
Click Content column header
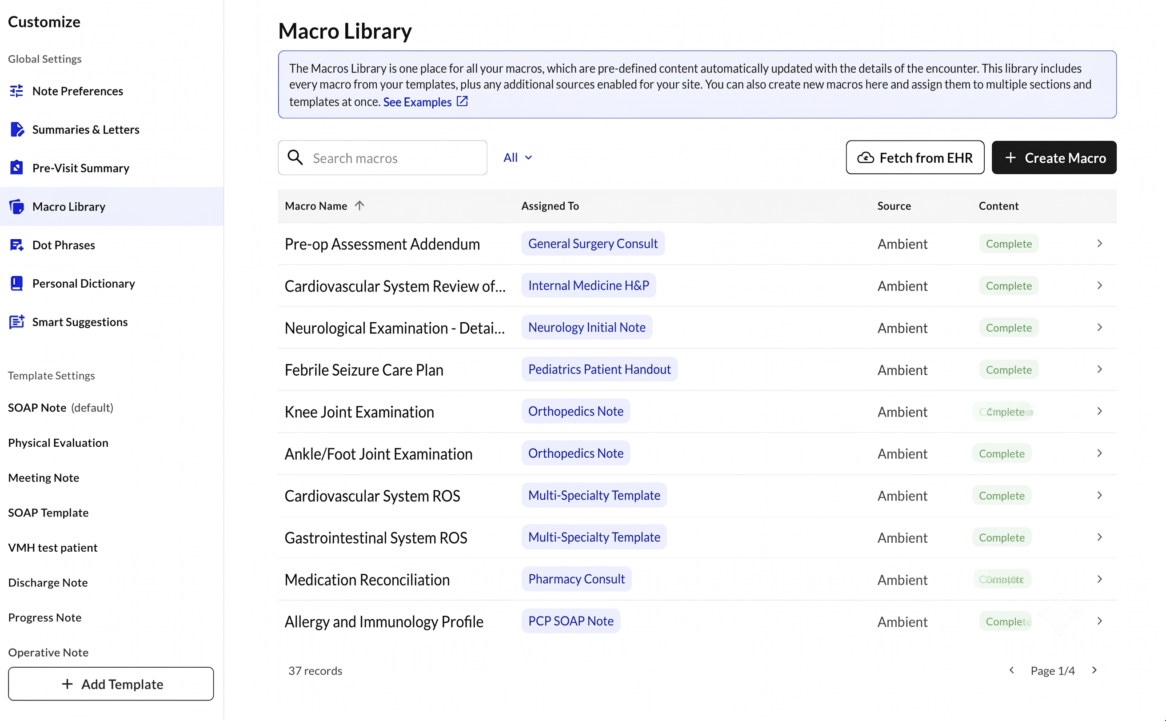tap(998, 205)
